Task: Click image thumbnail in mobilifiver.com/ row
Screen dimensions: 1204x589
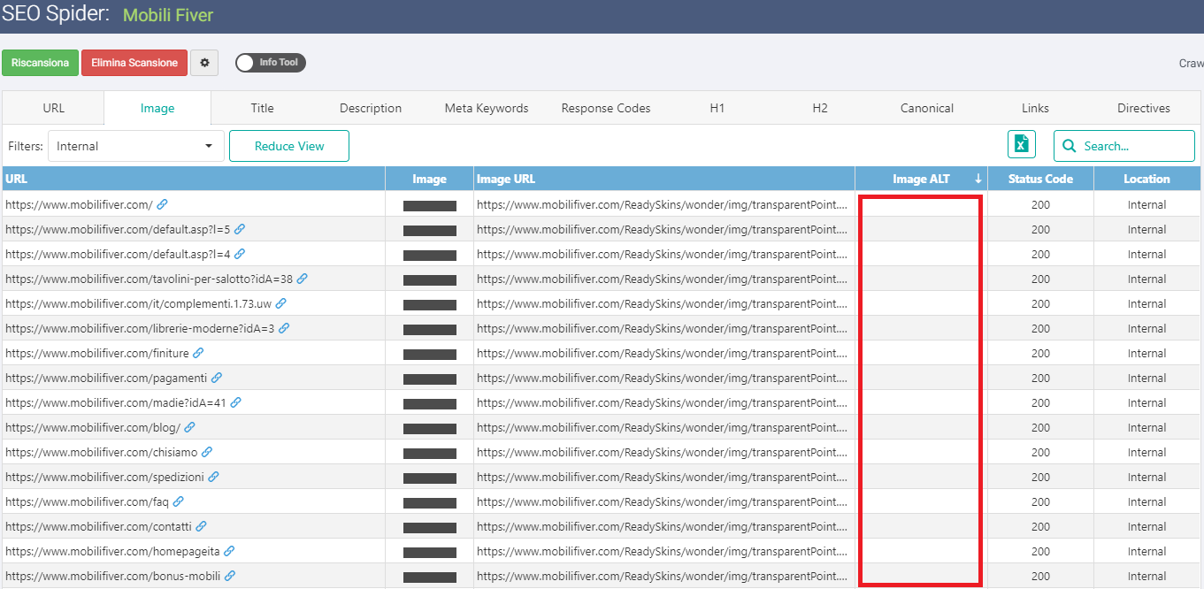Action: 430,205
